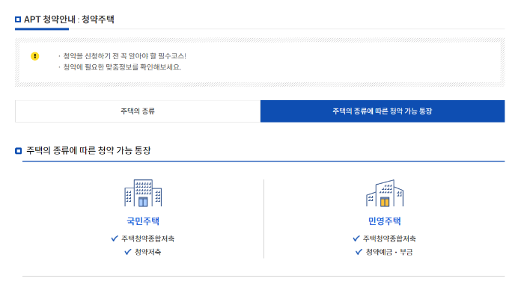This screenshot has height=296, width=524.
Task: Click 청약예금 · 부금 under 민영주택
Action: click(x=389, y=252)
